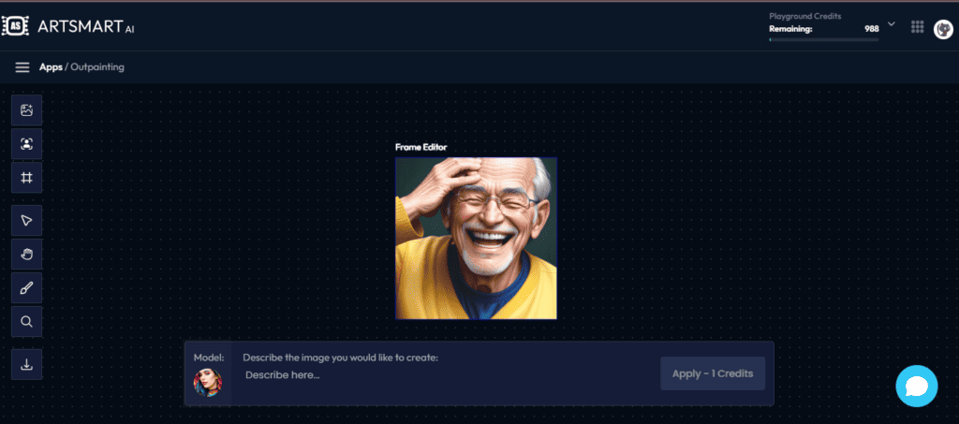Click the ARTSMART AI logo
Viewport: 959px width, 424px height.
pos(67,25)
